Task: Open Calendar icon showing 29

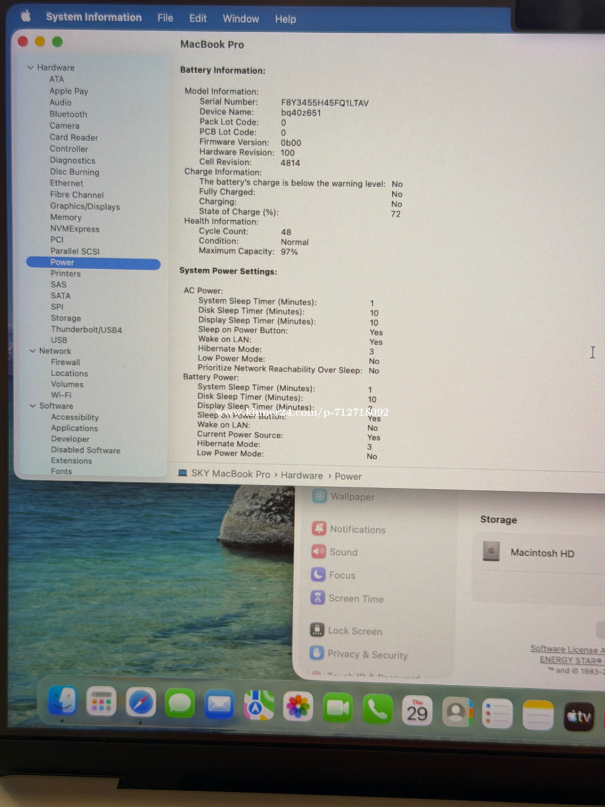Action: pos(417,711)
